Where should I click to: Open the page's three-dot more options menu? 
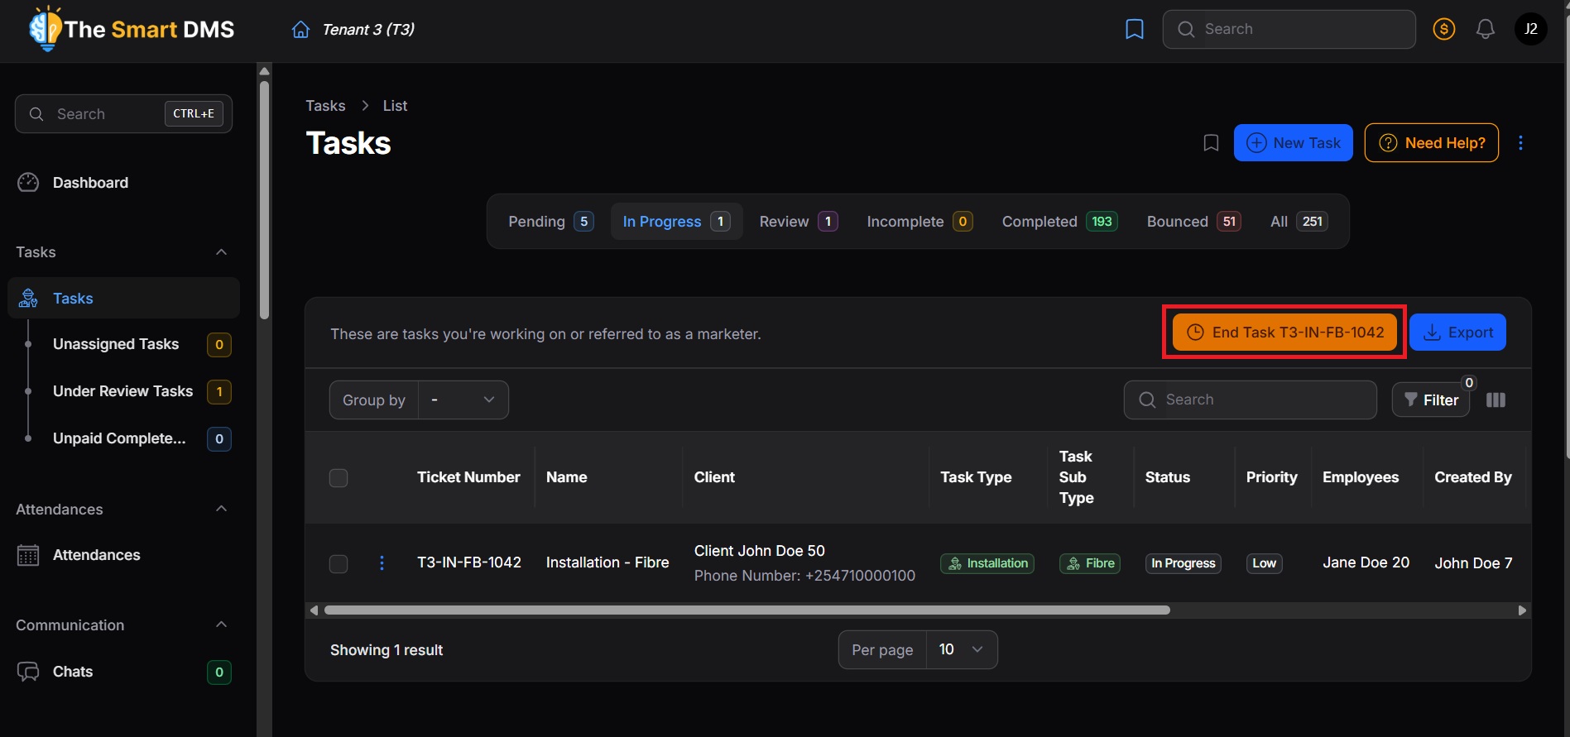1520,143
